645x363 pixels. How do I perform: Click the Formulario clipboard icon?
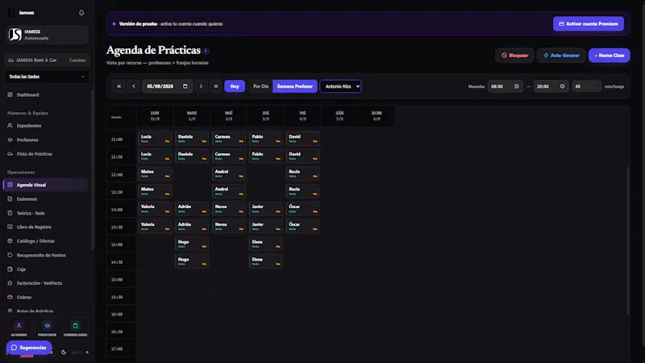[75, 326]
